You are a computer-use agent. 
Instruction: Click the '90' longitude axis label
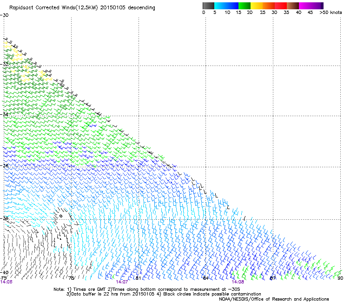click(x=340, y=278)
